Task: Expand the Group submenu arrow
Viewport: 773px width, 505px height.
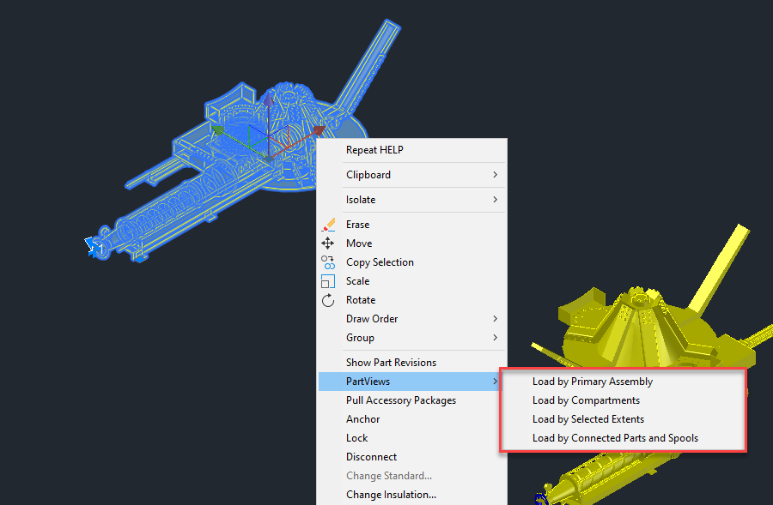Action: click(495, 338)
